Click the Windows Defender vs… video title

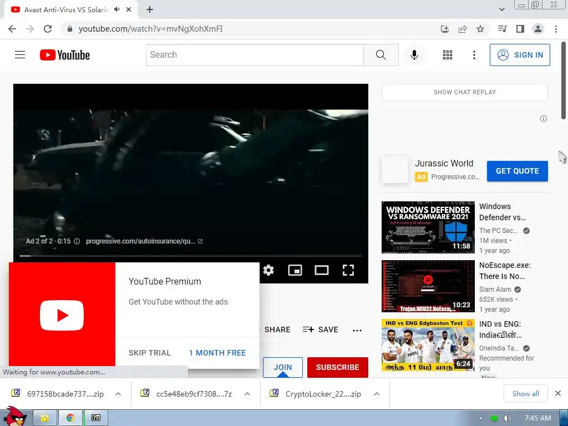click(502, 212)
